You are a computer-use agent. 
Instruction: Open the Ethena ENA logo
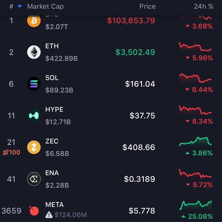[x=34, y=179]
